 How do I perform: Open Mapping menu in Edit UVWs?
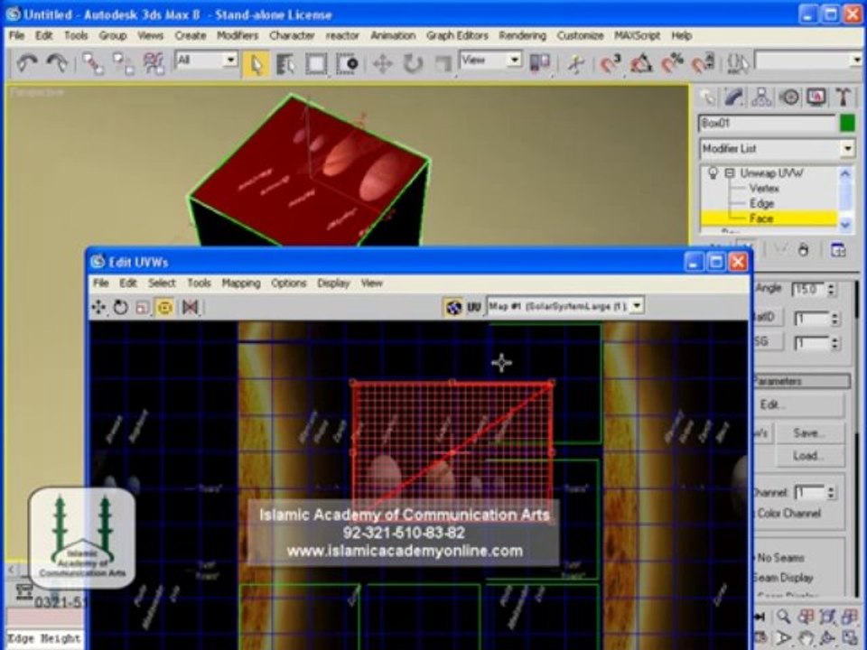tap(241, 283)
